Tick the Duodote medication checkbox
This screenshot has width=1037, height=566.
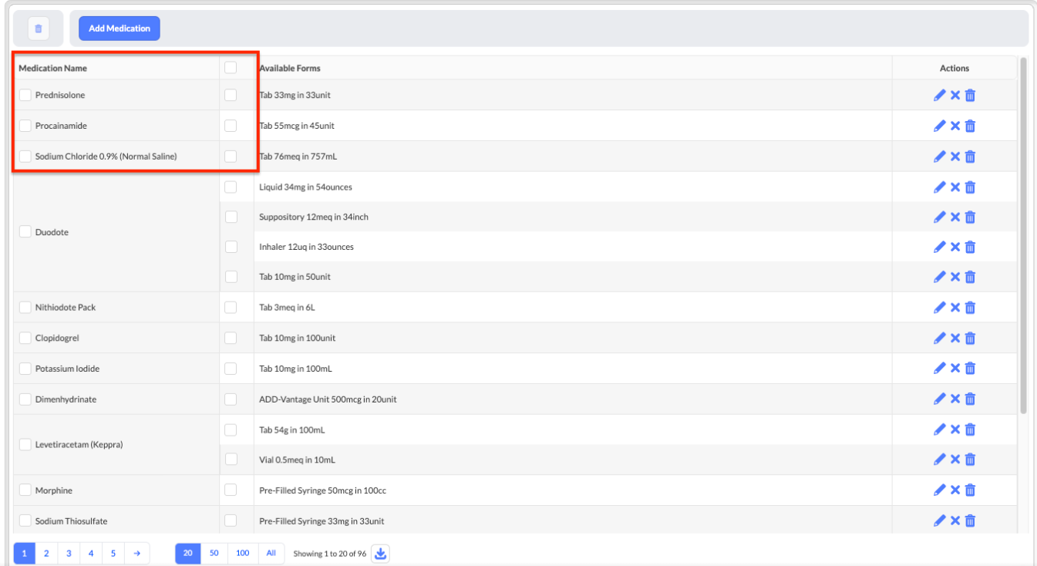25,232
